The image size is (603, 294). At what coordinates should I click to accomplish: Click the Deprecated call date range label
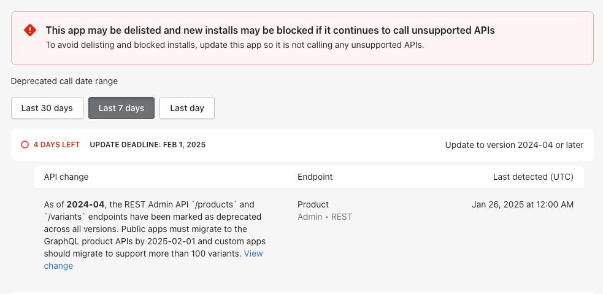coord(64,81)
